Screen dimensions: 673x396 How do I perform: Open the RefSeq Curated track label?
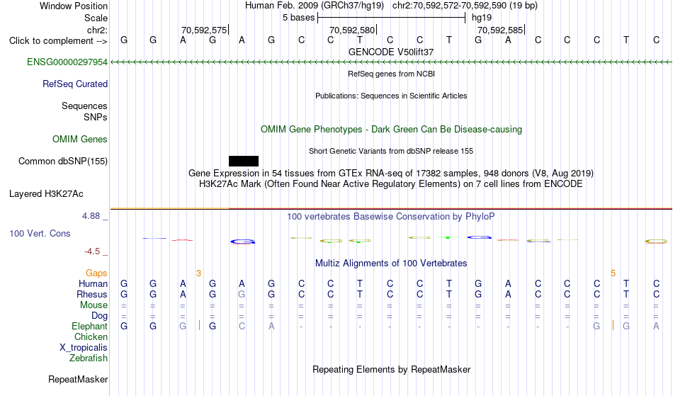tap(74, 84)
